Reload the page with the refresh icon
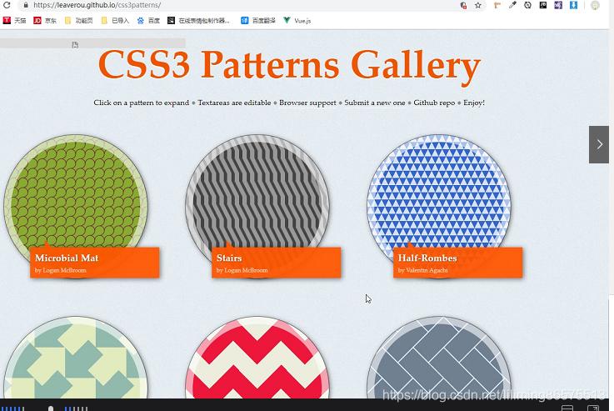The height and width of the screenshot is (411, 614). [x=7, y=5]
